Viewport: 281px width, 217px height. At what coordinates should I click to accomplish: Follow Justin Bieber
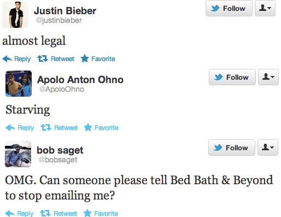229,8
